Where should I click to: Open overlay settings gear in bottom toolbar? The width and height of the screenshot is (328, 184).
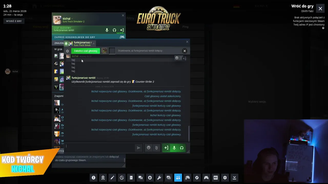coord(225,178)
